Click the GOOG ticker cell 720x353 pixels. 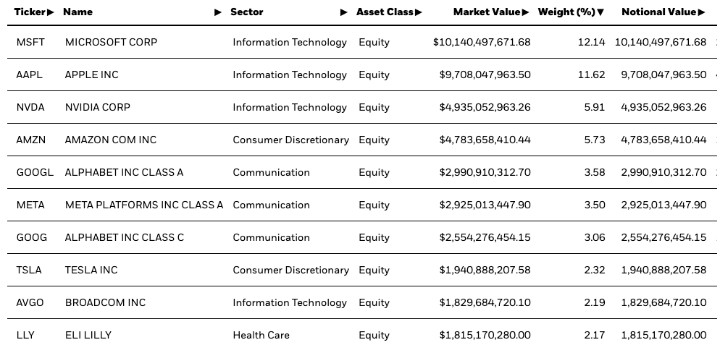pyautogui.click(x=31, y=237)
